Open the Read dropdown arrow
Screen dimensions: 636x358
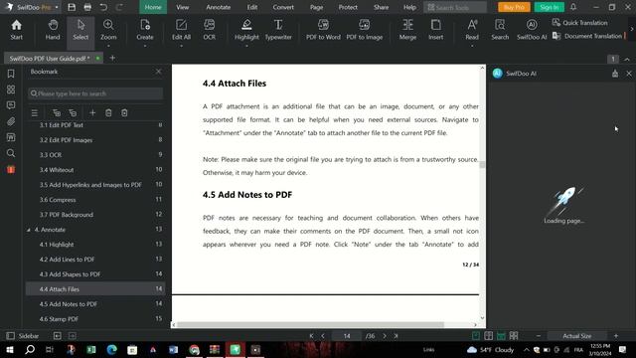click(x=472, y=46)
